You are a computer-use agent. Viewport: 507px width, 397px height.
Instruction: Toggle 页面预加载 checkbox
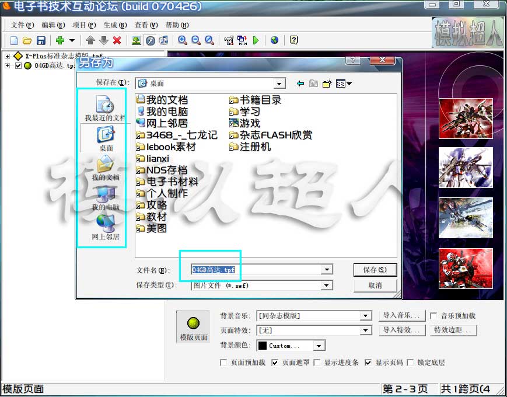pyautogui.click(x=223, y=363)
